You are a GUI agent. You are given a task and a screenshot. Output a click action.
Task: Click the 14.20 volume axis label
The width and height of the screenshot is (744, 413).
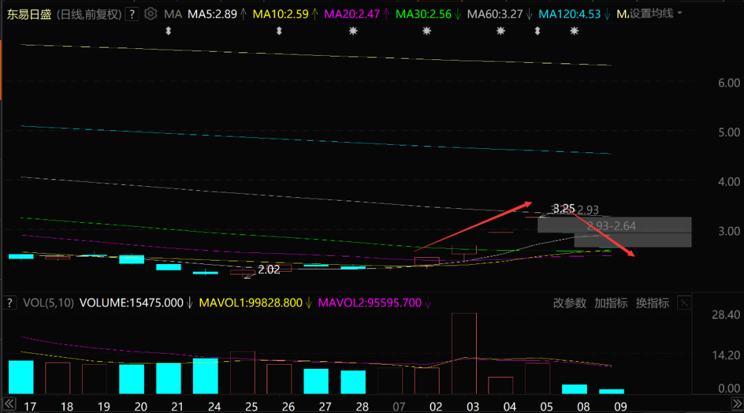(726, 355)
